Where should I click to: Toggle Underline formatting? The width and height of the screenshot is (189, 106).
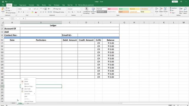click(23, 12)
